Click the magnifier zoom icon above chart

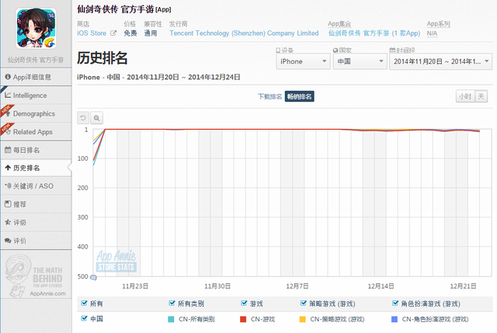pyautogui.click(x=97, y=117)
